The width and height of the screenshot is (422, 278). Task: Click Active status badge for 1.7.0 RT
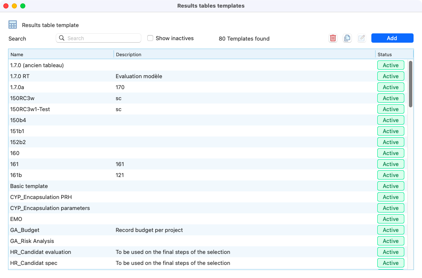(390, 76)
